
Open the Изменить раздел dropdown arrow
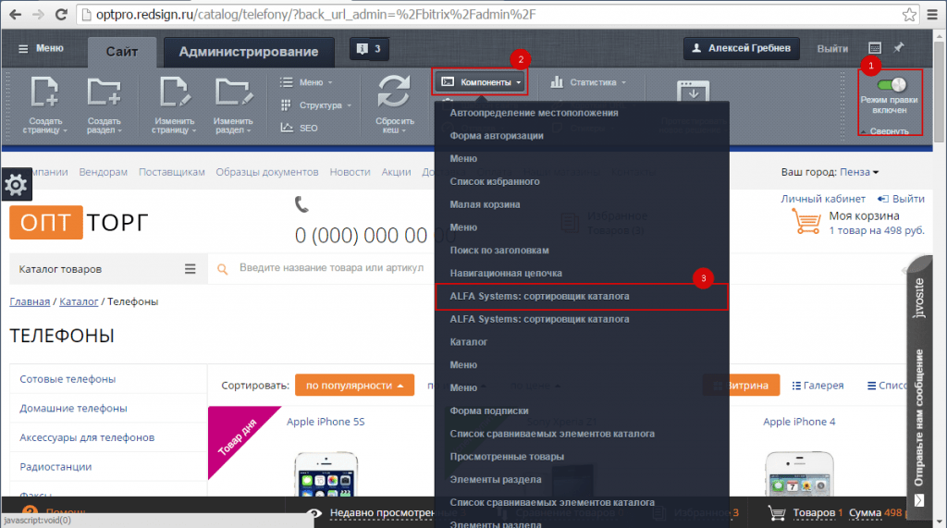click(247, 131)
